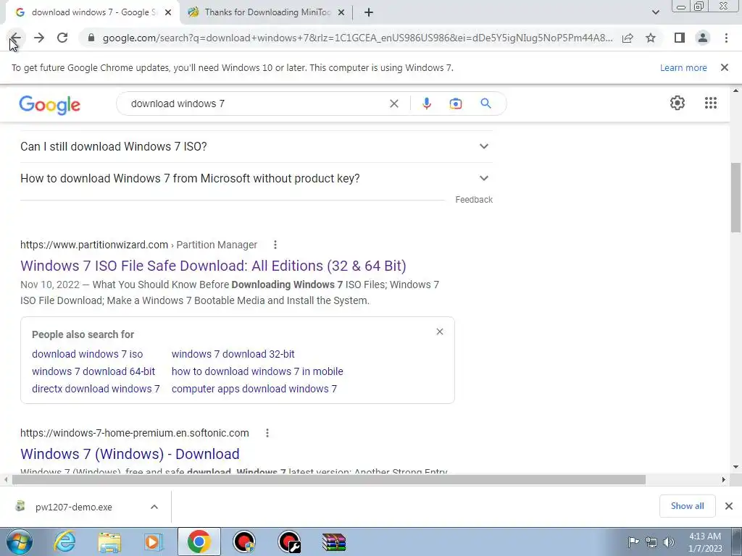Image resolution: width=742 pixels, height=556 pixels.
Task: Open Chrome side panel icon
Action: click(680, 38)
